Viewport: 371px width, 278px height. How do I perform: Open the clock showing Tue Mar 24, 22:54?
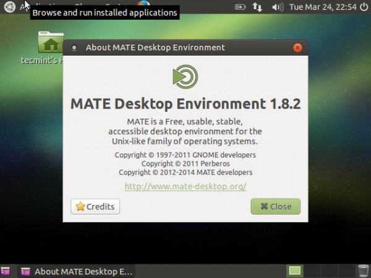tap(323, 7)
